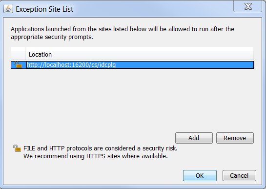Click the 'appropriate security prompts' text line
This screenshot has width=266, height=189.
[52, 37]
